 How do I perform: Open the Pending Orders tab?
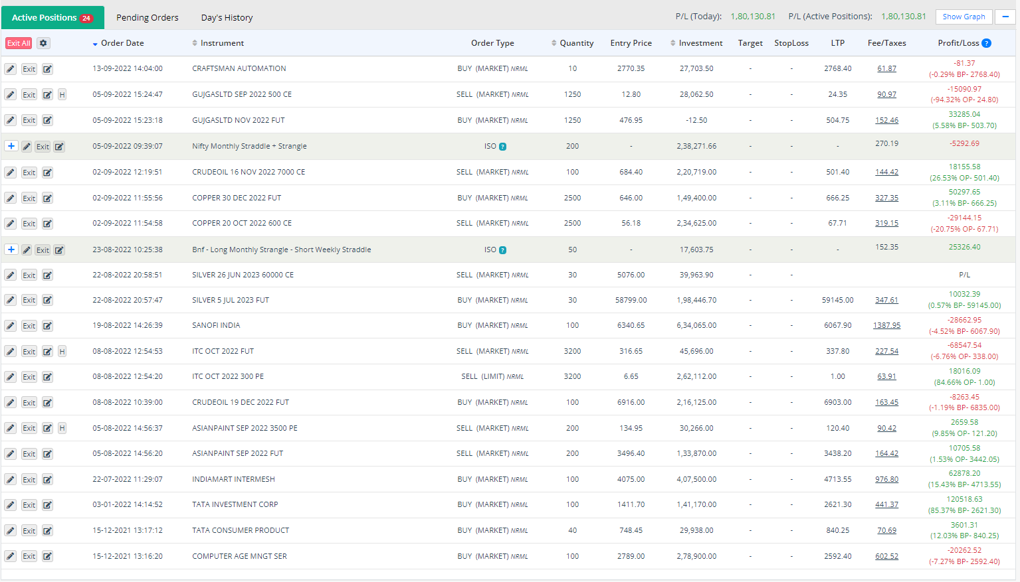pos(148,18)
